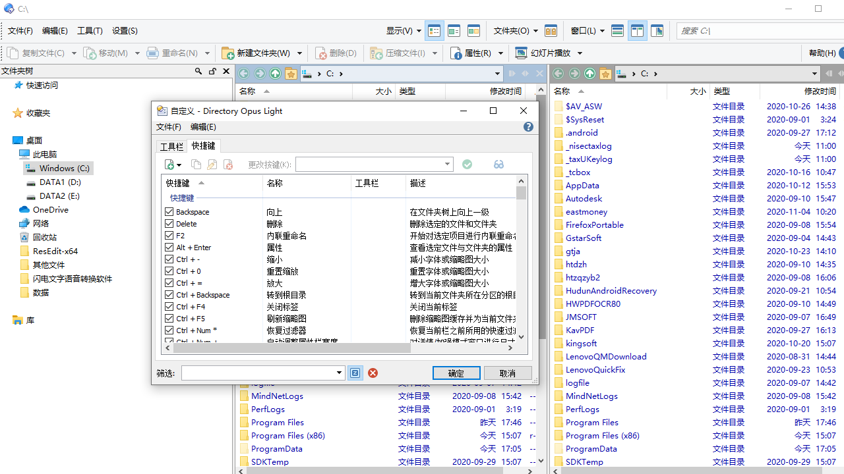
Task: Click the green checkmark apply key icon
Action: [x=467, y=165]
